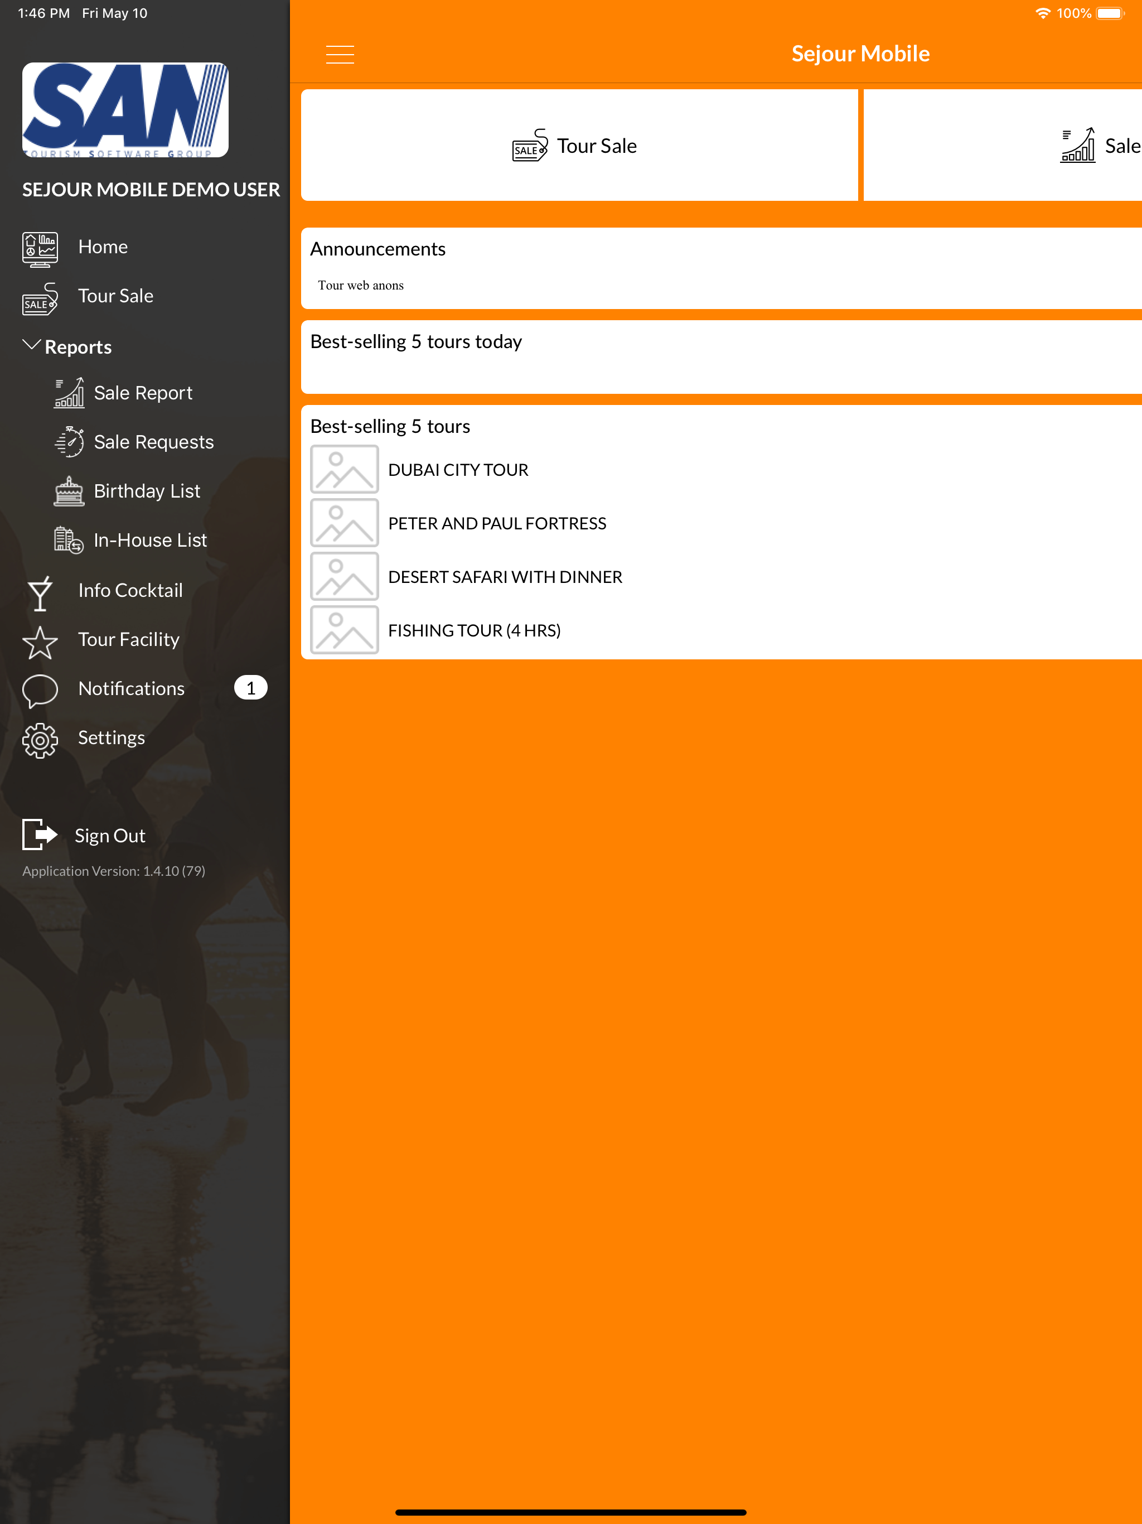Open PETER AND PAUL FORTRESS thumbnail image

click(x=345, y=523)
